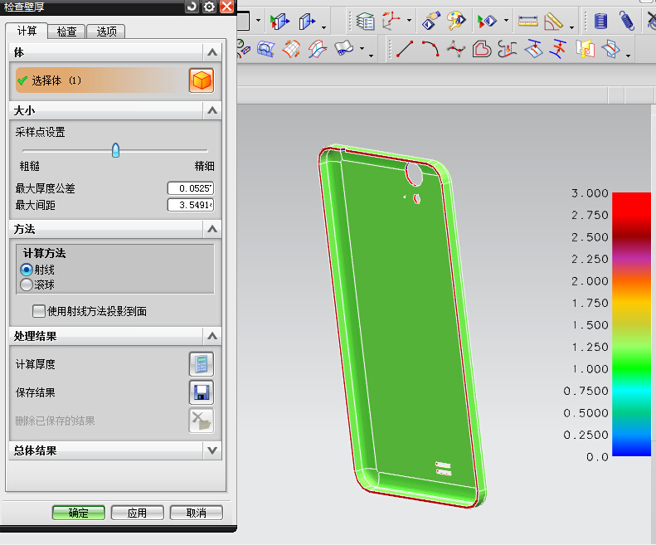Click the WCS coordinate axes icon
The image size is (656, 545).
(391, 21)
